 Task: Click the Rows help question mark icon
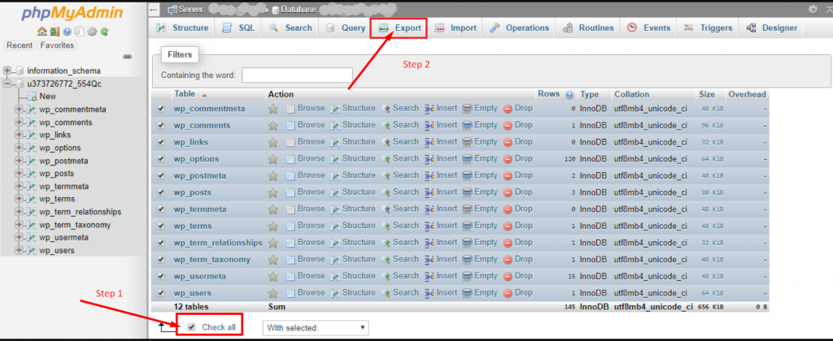click(569, 95)
